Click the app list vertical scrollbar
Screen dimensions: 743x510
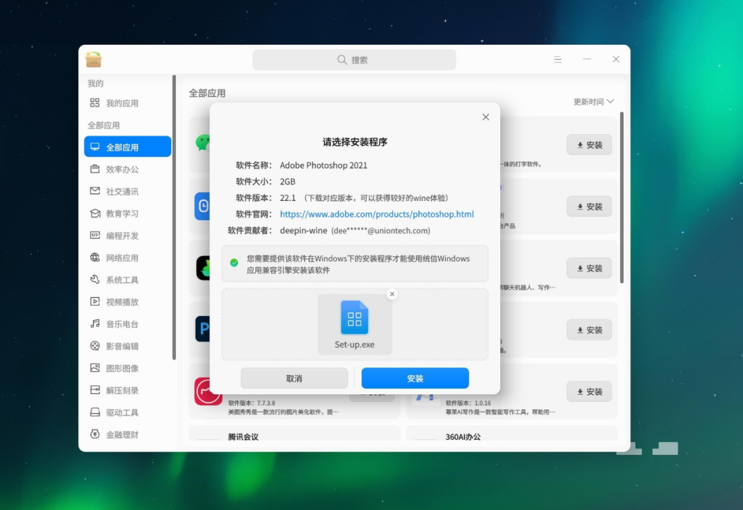point(622,198)
